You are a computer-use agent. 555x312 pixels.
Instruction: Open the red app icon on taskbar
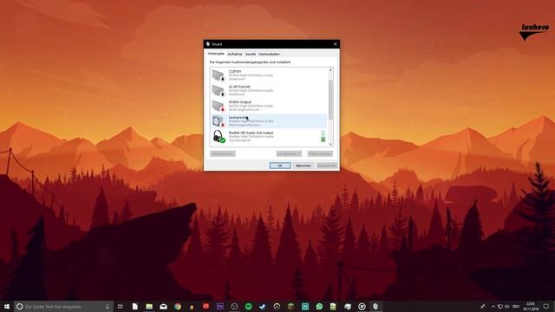pyautogui.click(x=206, y=306)
